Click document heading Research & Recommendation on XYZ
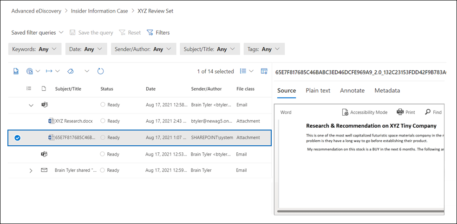This screenshot has height=224, width=457. coord(371,126)
